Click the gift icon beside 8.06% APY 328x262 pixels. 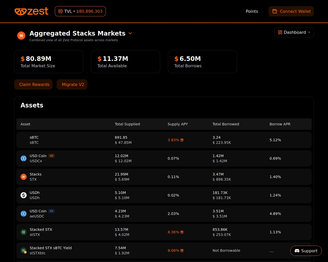point(182,250)
